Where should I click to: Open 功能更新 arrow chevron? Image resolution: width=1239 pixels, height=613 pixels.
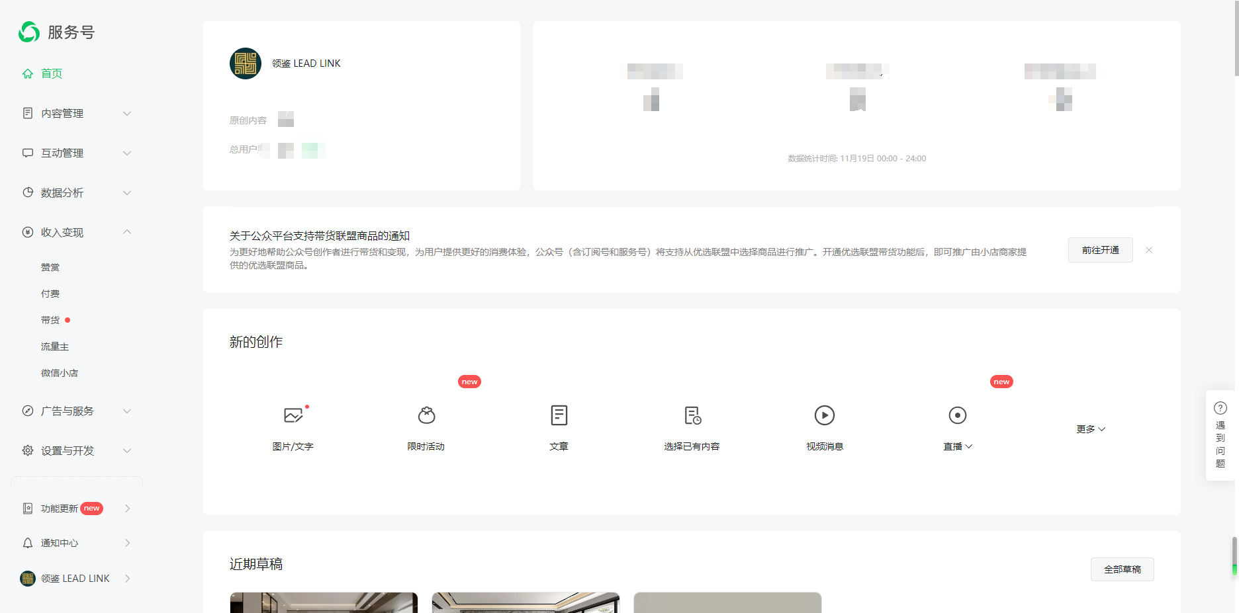click(128, 509)
